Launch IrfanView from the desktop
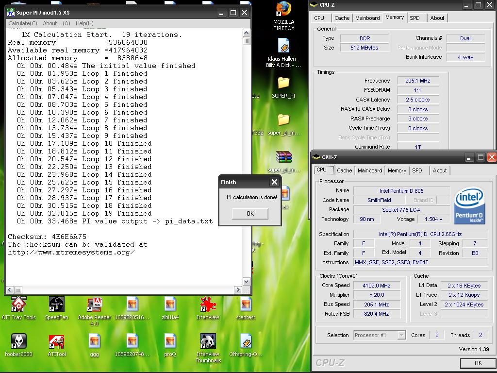 pos(208,305)
